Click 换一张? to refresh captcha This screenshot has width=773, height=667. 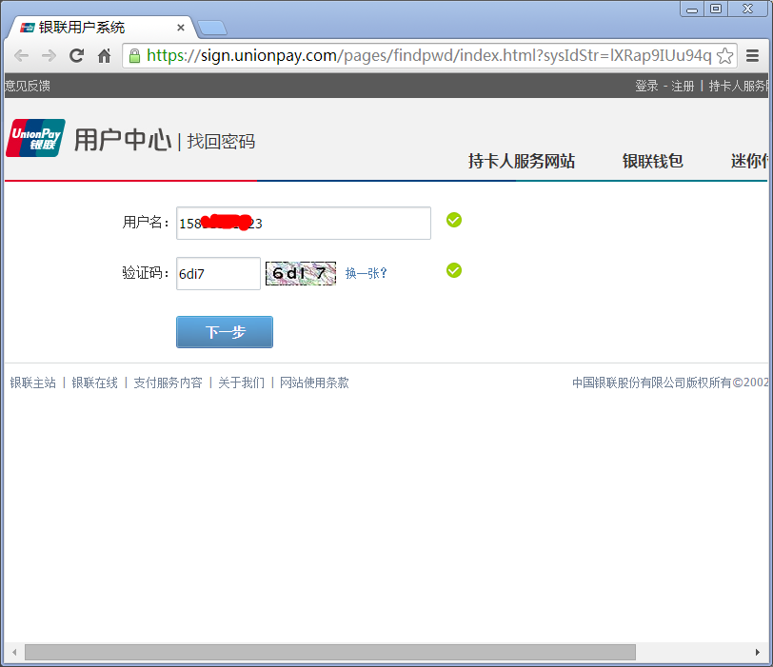pyautogui.click(x=366, y=273)
